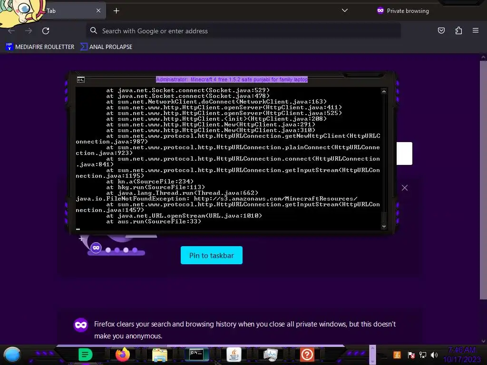Click the 'at aus.run(SourceFile:33)' console line
487x365 pixels.
point(154,221)
